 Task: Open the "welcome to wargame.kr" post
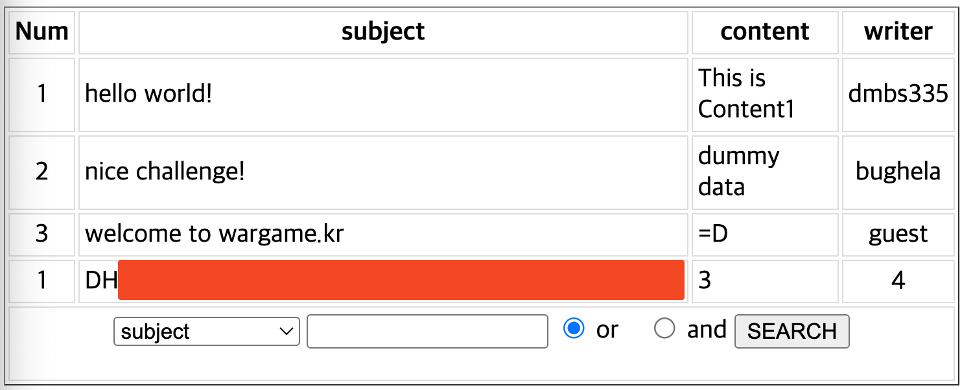point(214,234)
